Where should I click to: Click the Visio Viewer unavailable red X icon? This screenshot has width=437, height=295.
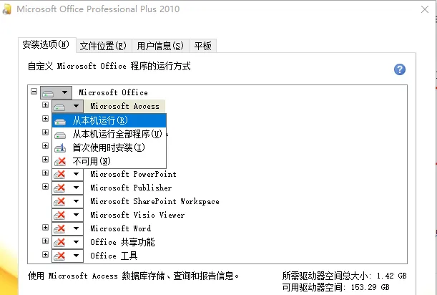(x=59, y=216)
